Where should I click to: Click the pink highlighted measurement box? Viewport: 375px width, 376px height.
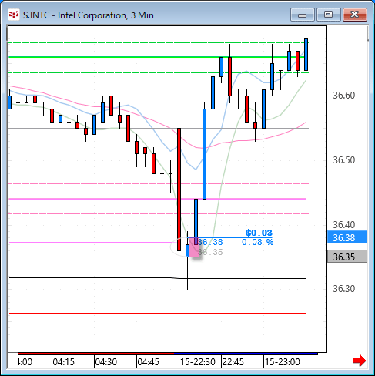tap(194, 247)
